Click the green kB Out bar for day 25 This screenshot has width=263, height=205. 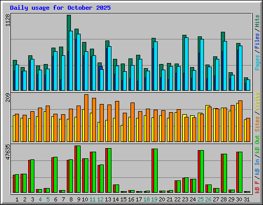(202, 172)
